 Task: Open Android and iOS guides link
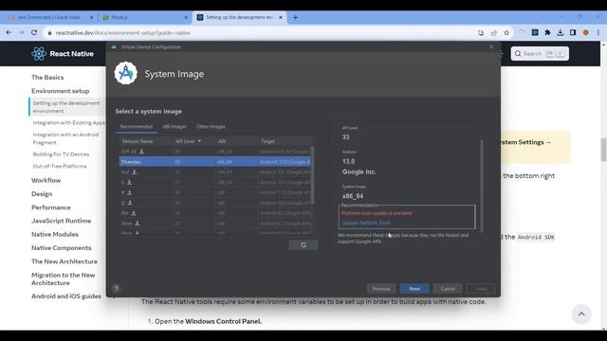click(66, 296)
